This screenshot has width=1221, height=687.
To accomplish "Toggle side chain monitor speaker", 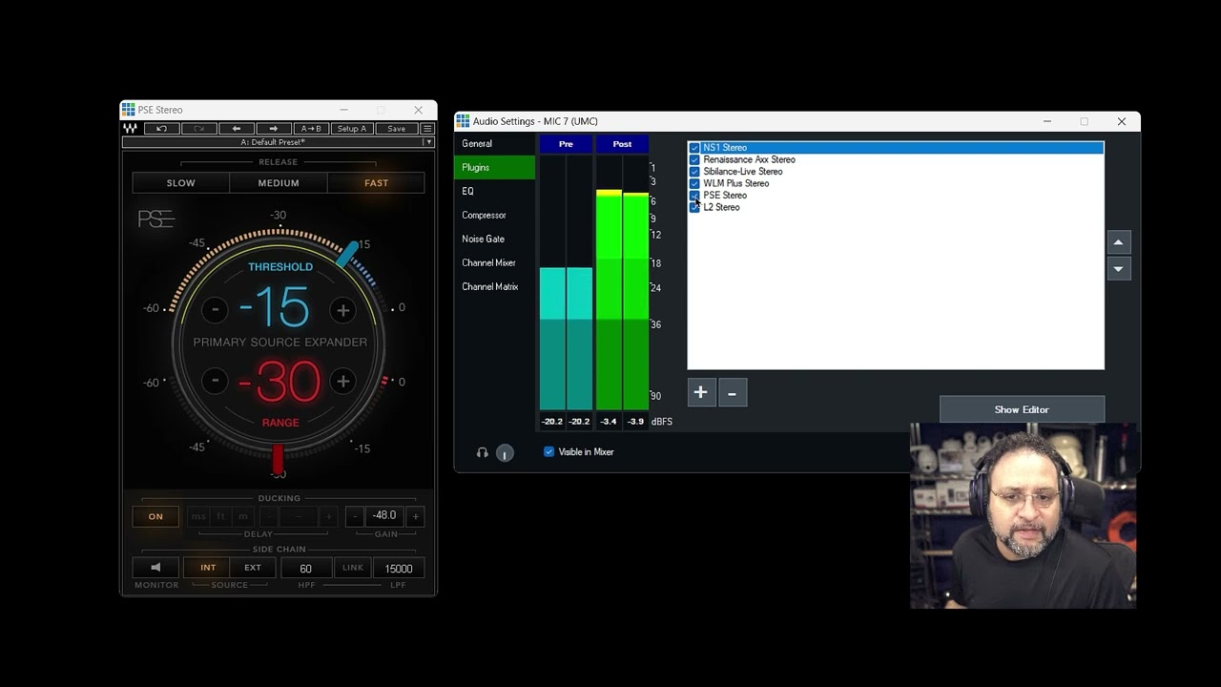I will coord(155,568).
